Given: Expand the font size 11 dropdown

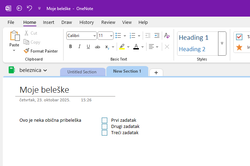Looking at the screenshot, I should [x=111, y=36].
